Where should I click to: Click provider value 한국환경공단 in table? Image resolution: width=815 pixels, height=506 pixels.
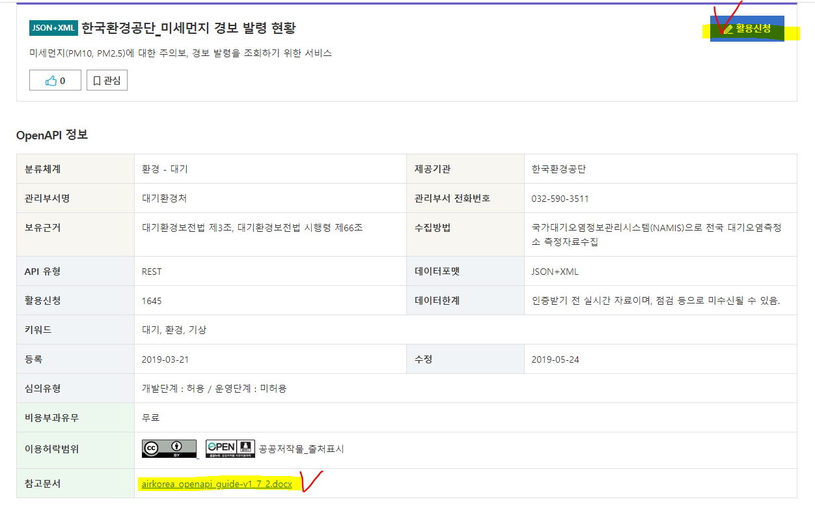click(559, 169)
